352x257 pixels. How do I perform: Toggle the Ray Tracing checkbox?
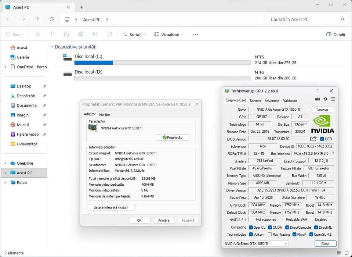pyautogui.click(x=270, y=234)
